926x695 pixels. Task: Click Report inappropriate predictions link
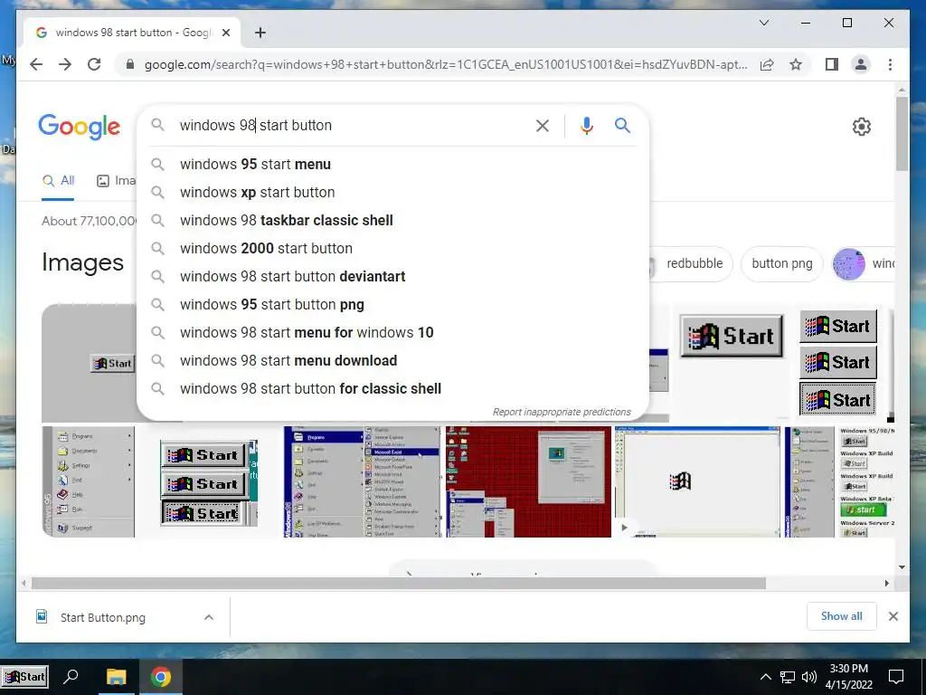coord(562,412)
